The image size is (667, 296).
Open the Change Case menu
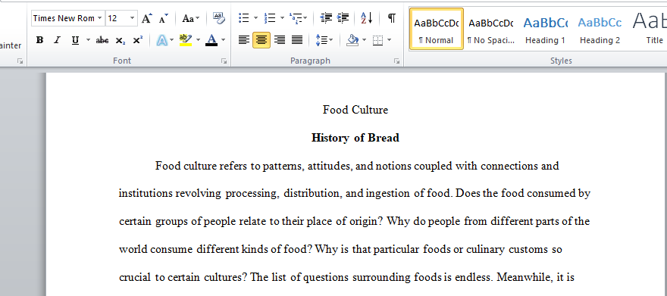(x=190, y=18)
